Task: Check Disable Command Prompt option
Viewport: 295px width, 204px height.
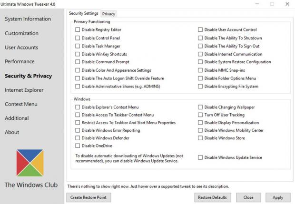Action: 78,62
